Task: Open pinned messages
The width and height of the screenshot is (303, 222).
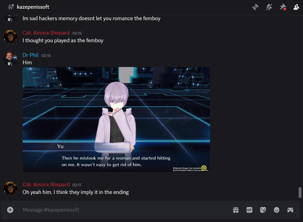Action: click(283, 7)
